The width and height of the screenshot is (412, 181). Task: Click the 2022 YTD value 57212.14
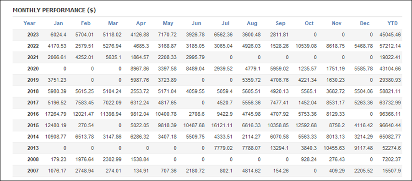tap(390, 46)
